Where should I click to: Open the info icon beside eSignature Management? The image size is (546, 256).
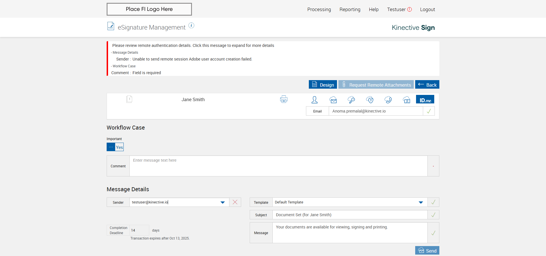pos(191,26)
